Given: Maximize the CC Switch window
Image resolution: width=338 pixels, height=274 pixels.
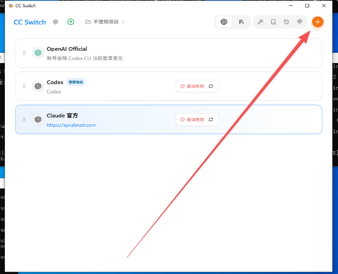Looking at the screenshot, I should [307, 5].
